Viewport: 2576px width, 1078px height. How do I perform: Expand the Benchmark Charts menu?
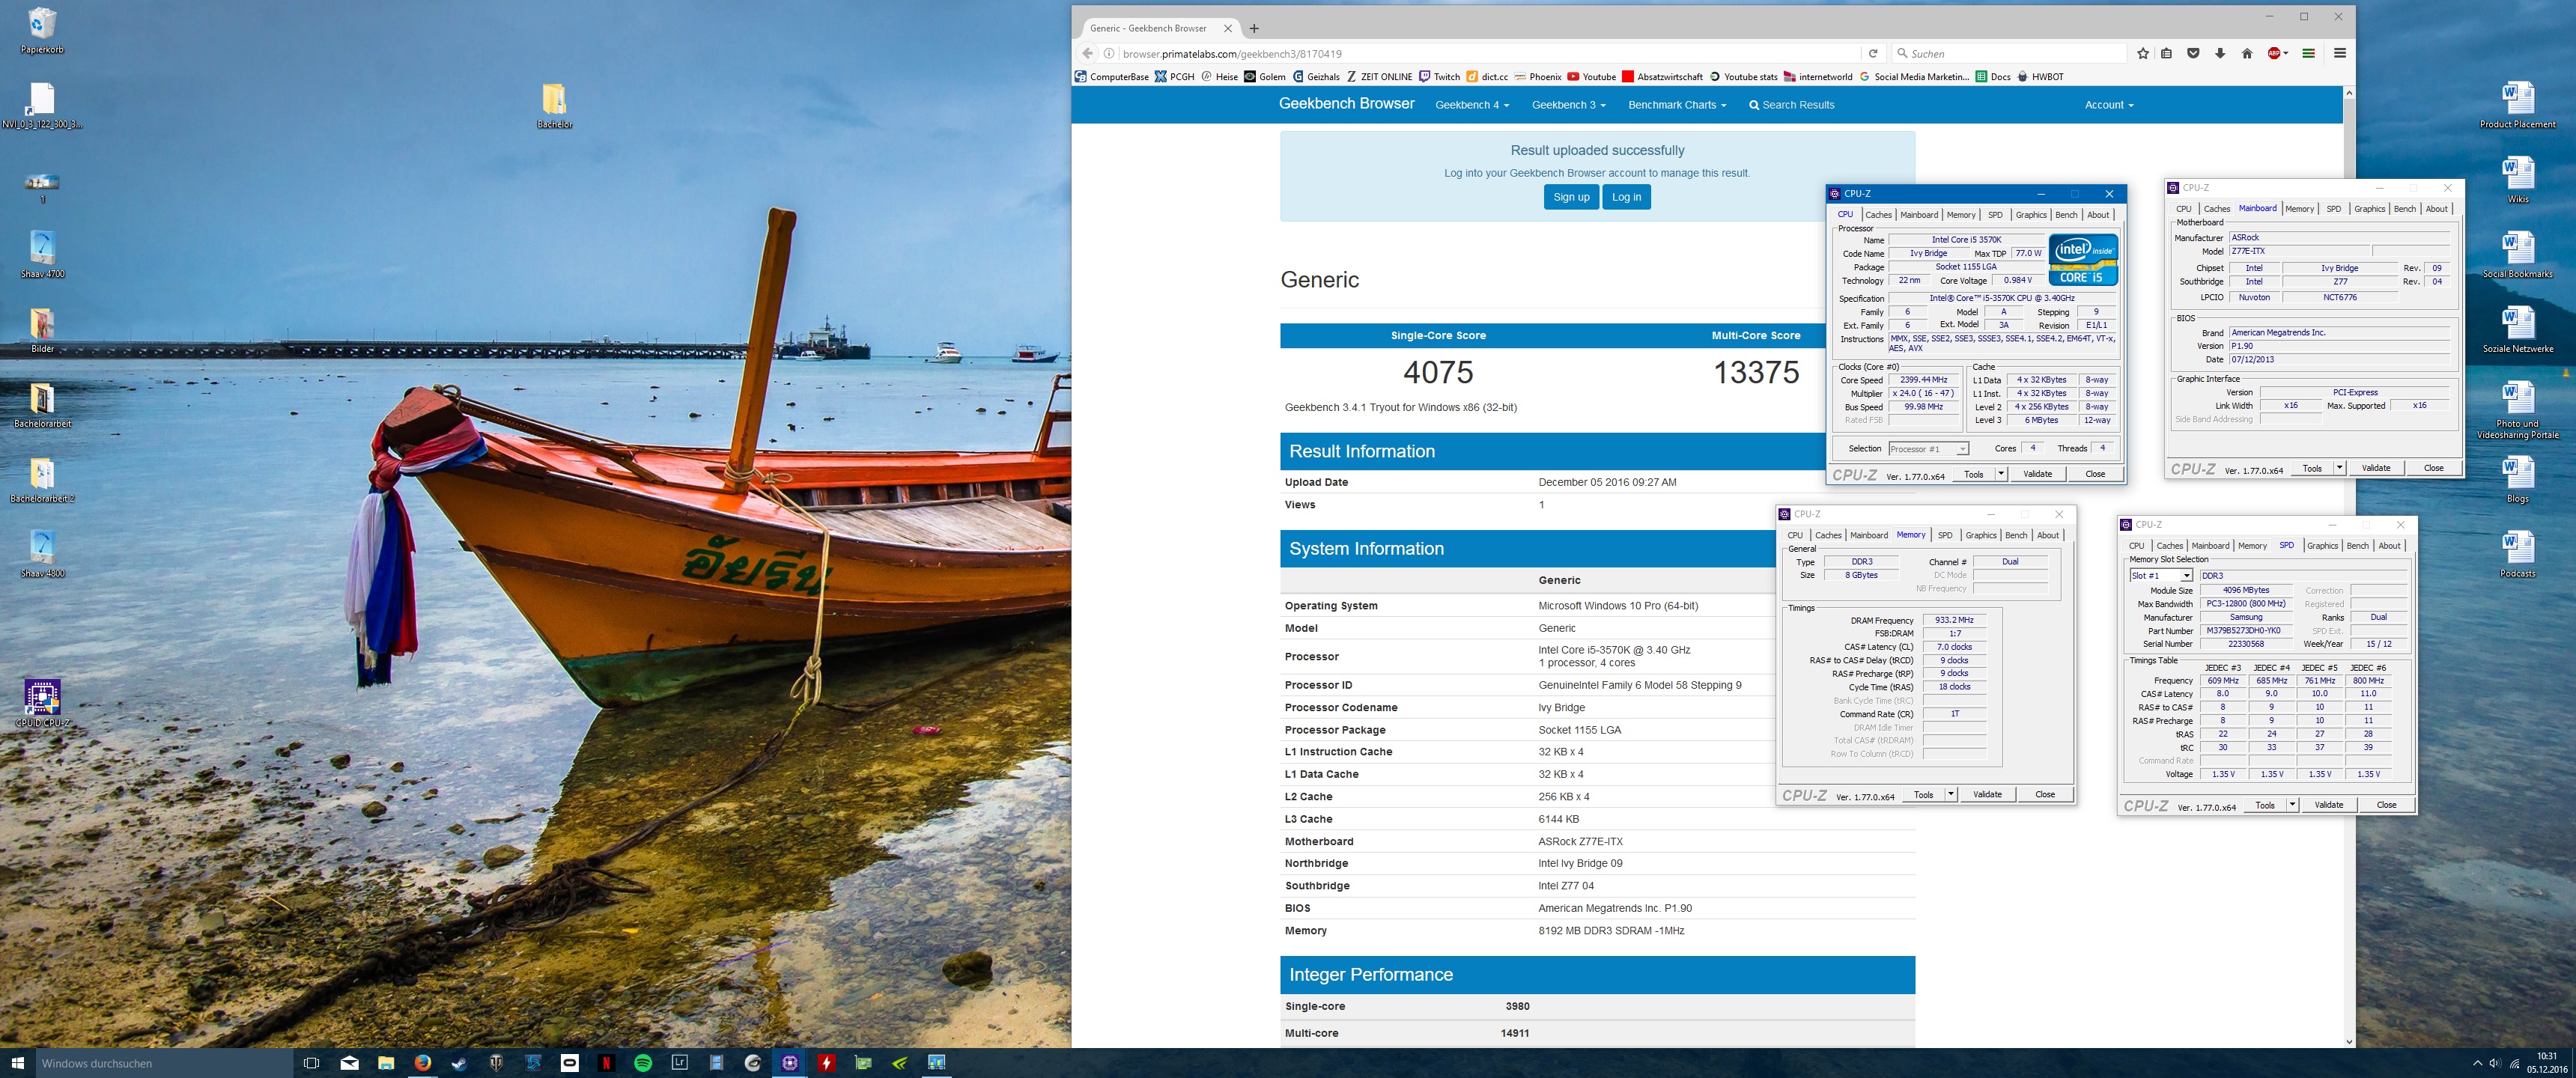1677,105
